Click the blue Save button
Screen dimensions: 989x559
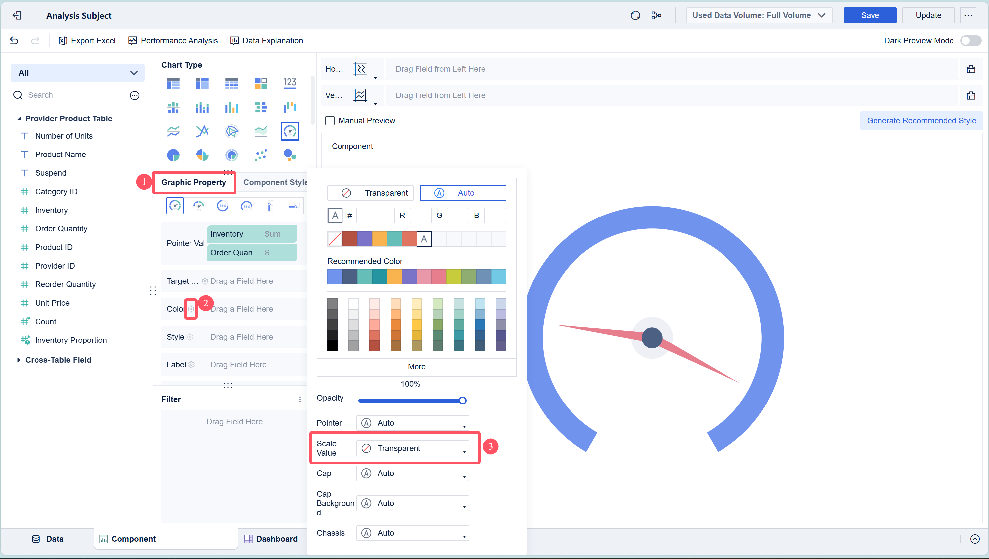[870, 15]
